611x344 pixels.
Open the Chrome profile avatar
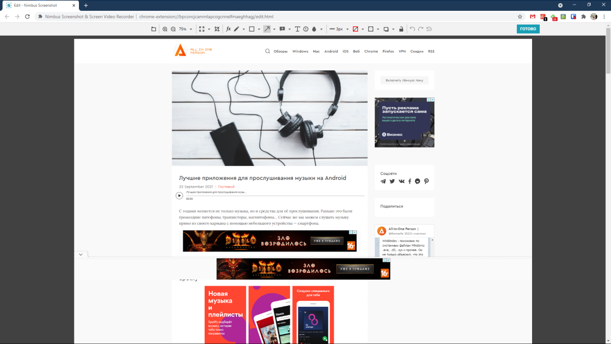click(x=594, y=16)
